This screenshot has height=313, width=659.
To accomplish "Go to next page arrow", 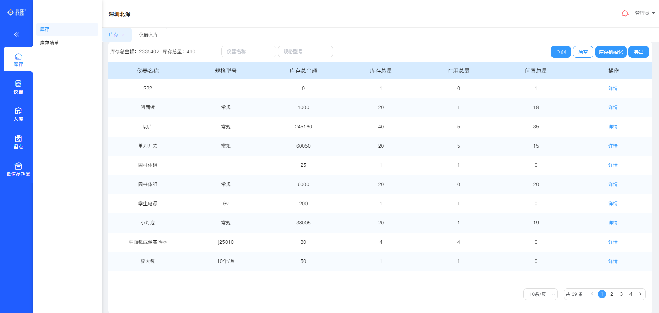I will click(640, 294).
